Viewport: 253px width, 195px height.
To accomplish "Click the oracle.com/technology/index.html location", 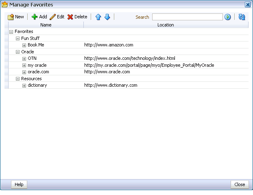I will [130, 58].
